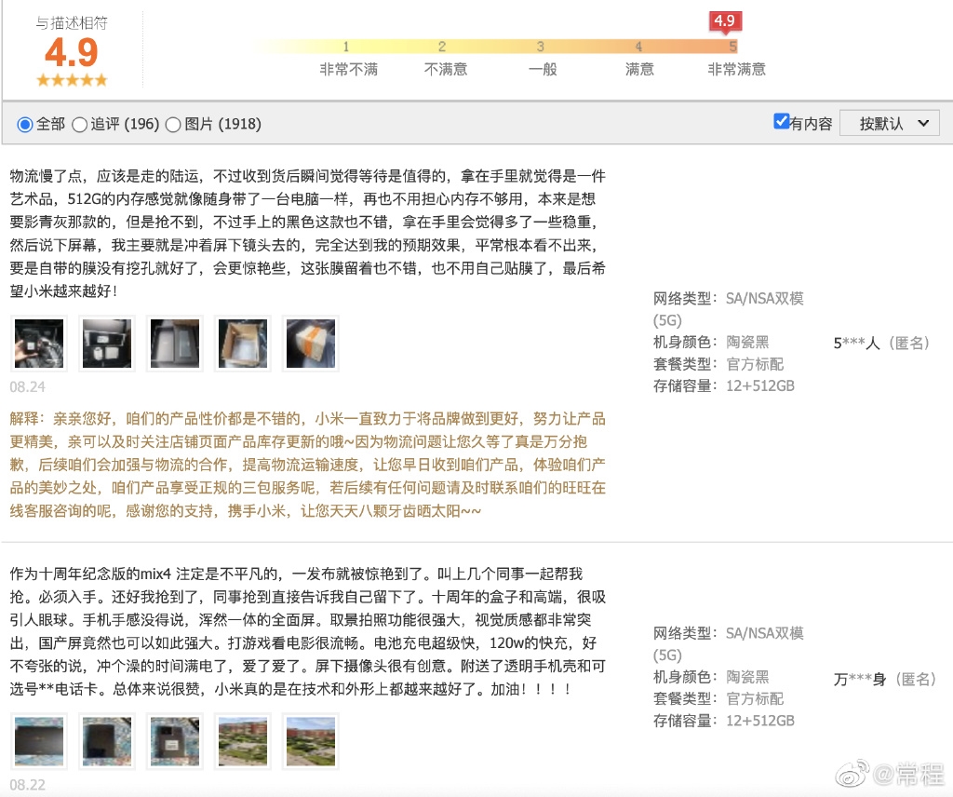Click 套餐类型 官方标配 in first review
The width and height of the screenshot is (953, 797).
(x=718, y=364)
